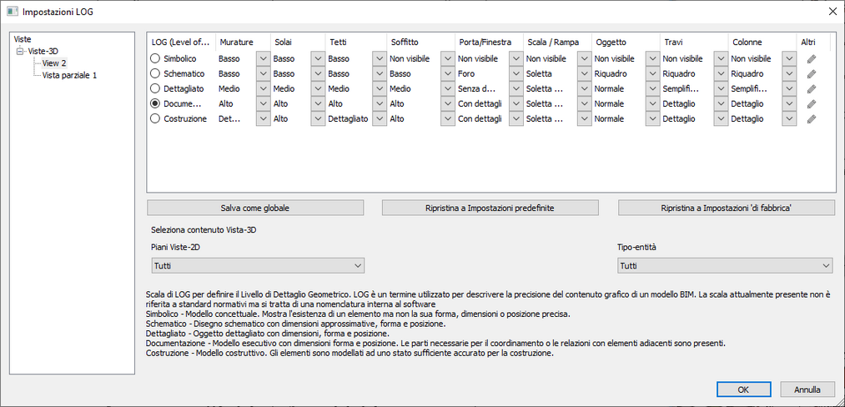Select the Documentazione radio button
The width and height of the screenshot is (845, 407).
point(155,104)
